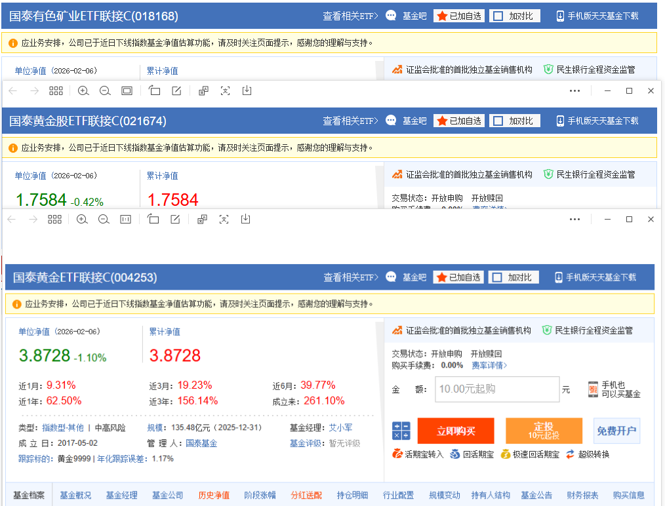The height and width of the screenshot is (506, 665).
Task: Open 手机版天天基金下载 in 国泰黄金ETF联接C header
Action: tap(595, 277)
